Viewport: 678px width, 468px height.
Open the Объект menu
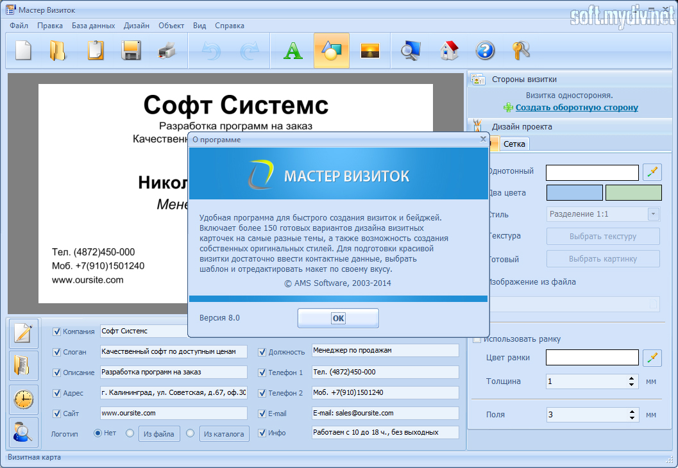[171, 26]
